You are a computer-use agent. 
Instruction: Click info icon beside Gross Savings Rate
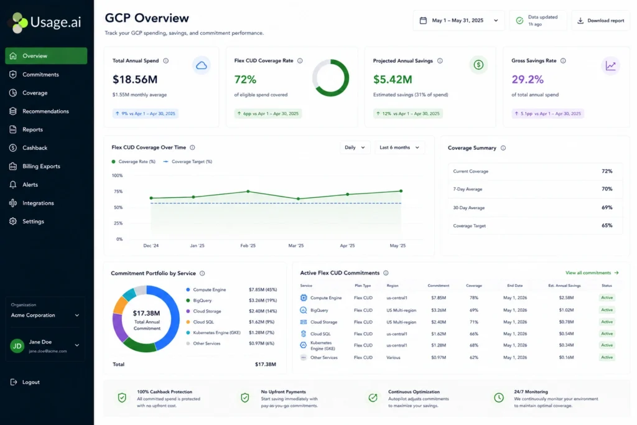coord(563,60)
